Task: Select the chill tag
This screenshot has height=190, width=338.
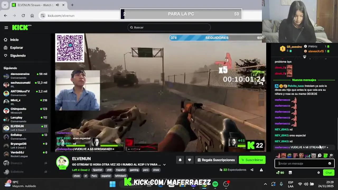Action: click(109, 170)
